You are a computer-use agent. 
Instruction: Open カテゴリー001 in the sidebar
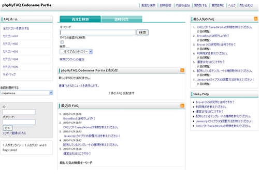click(10, 36)
